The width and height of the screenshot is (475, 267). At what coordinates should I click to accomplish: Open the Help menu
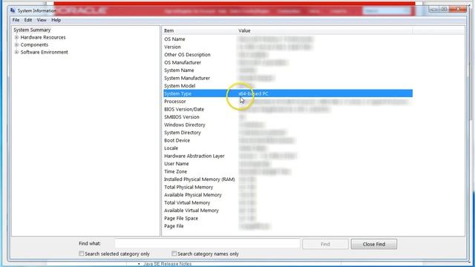[56, 20]
